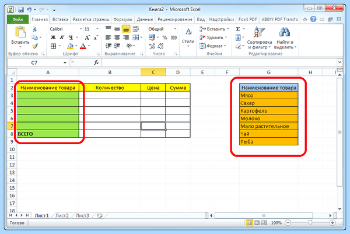The image size is (350, 234).
Task: Click the decrease font size icon
Action: click(96, 37)
